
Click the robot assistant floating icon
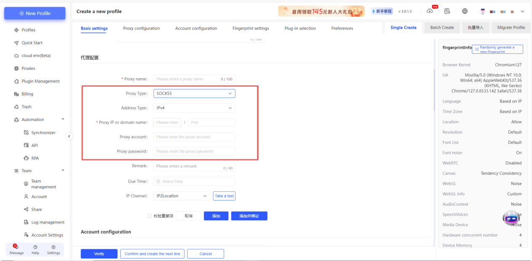click(511, 217)
